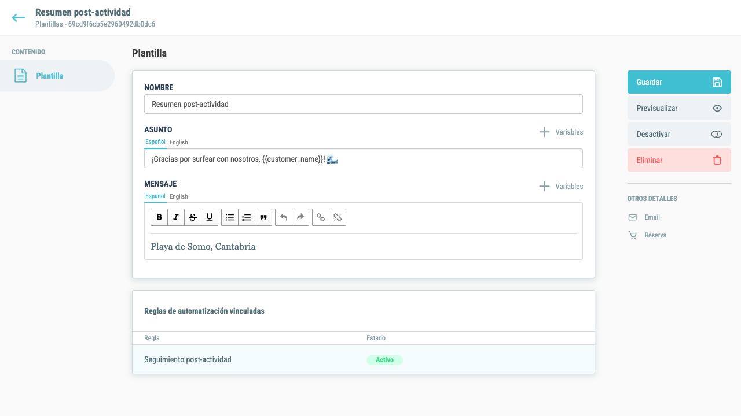The width and height of the screenshot is (741, 416).
Task: Preview the template with Previsualizar
Action: 679,108
